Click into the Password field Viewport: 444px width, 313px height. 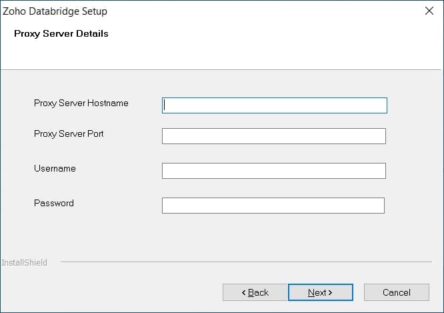click(273, 206)
